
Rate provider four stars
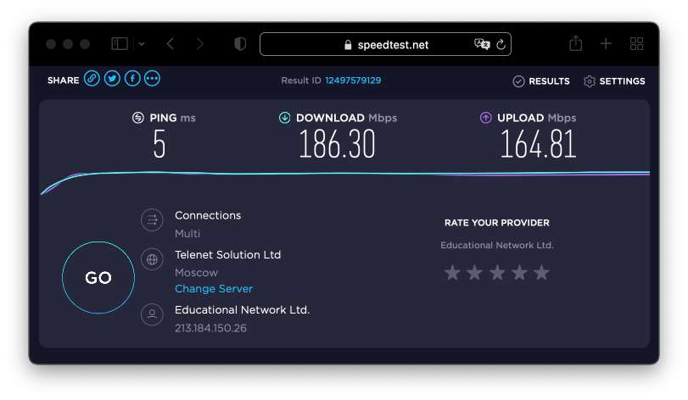tap(519, 273)
